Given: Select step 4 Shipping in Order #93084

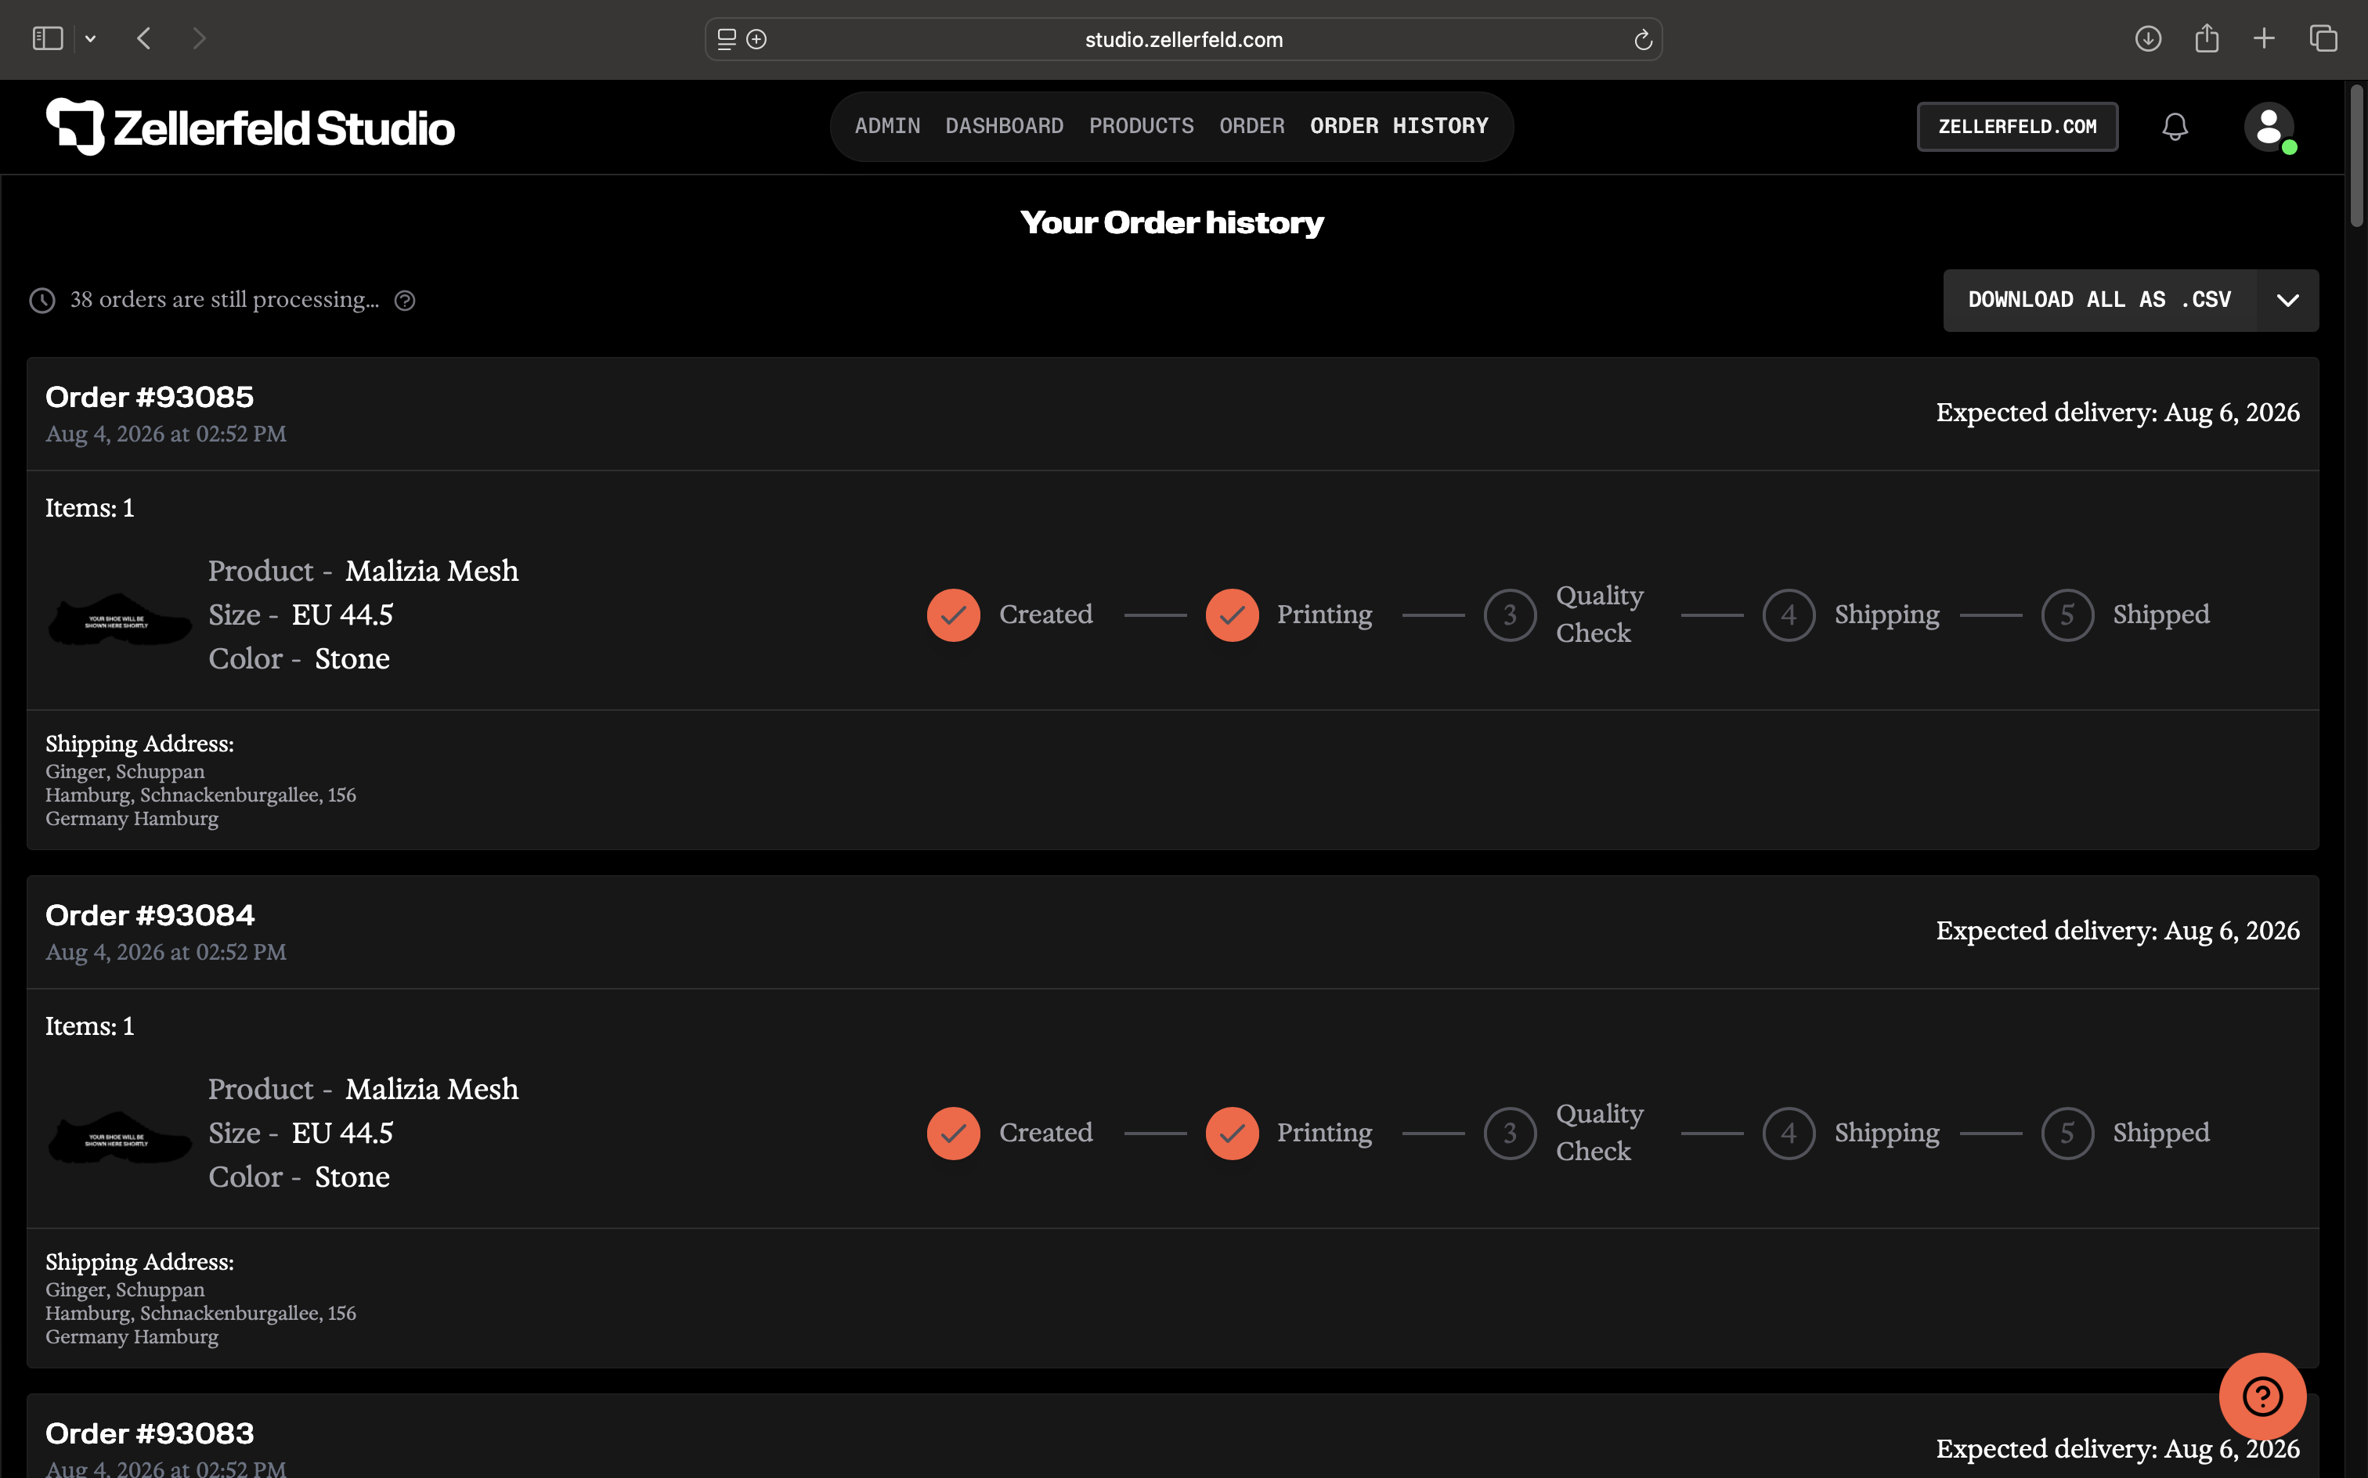Looking at the screenshot, I should [1789, 1133].
